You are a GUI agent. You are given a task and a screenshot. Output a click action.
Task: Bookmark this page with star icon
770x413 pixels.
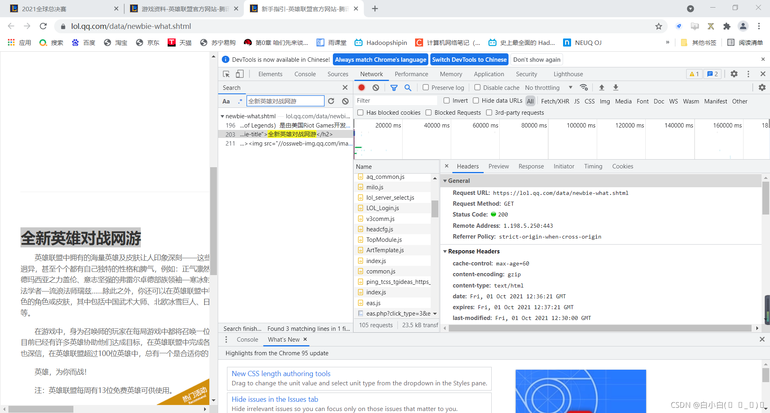[659, 26]
